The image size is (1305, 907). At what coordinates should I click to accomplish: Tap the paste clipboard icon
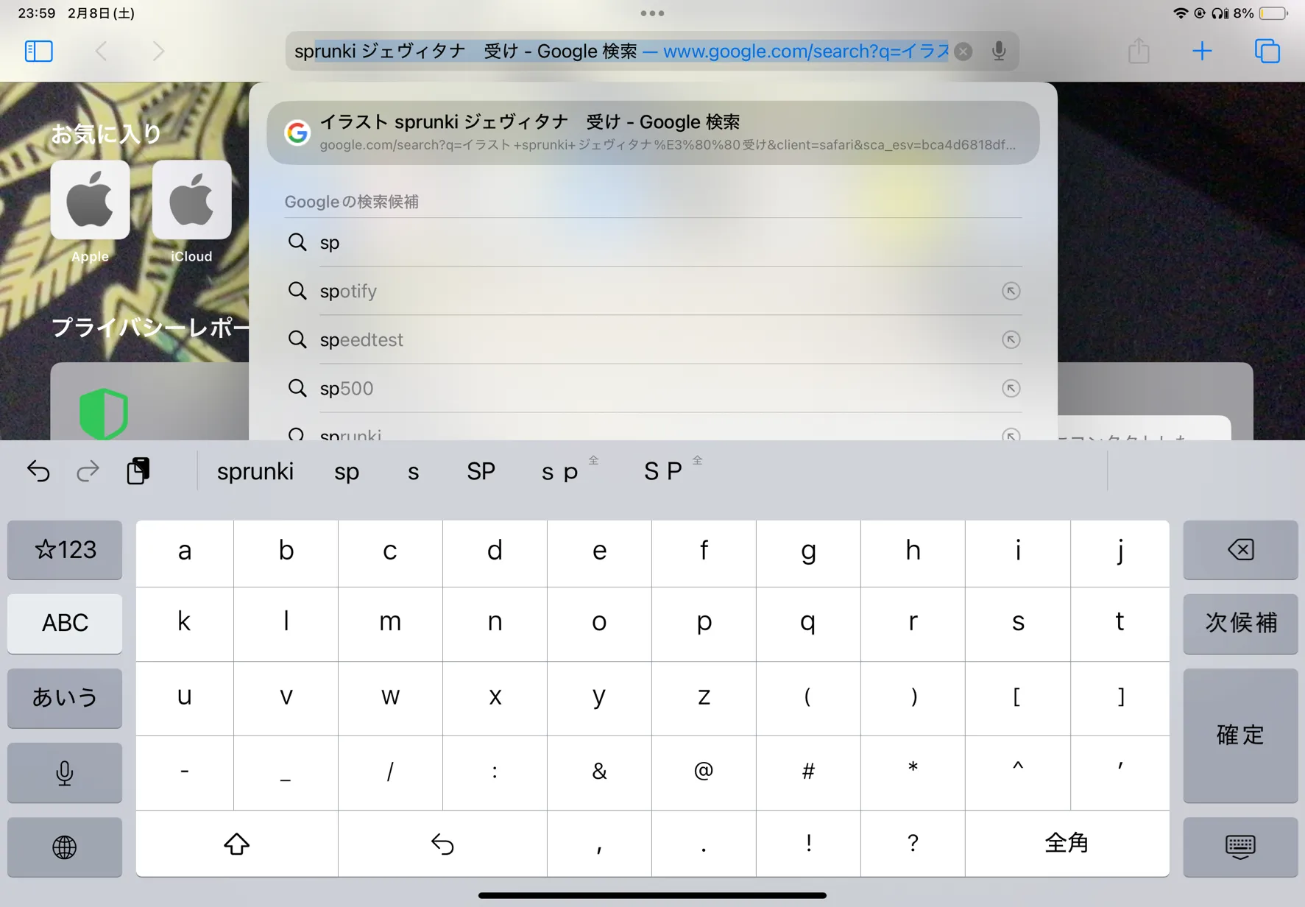coord(138,470)
